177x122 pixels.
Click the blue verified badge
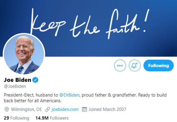point(36,80)
